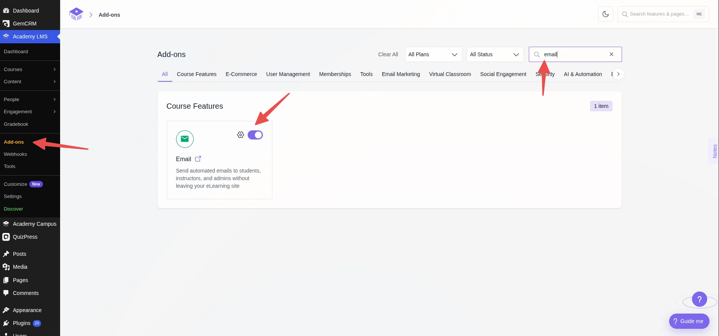Open the WordPress Dashboard menu item
The height and width of the screenshot is (336, 719).
[30, 11]
